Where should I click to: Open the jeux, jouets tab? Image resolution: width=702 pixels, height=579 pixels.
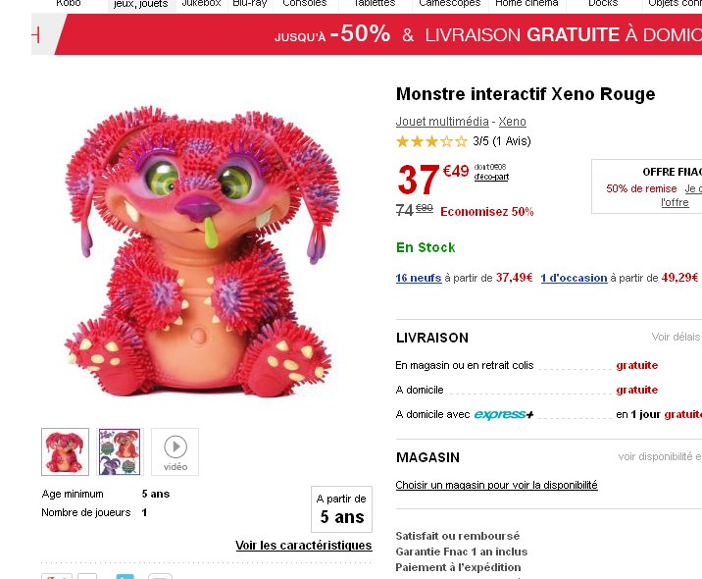click(x=140, y=5)
